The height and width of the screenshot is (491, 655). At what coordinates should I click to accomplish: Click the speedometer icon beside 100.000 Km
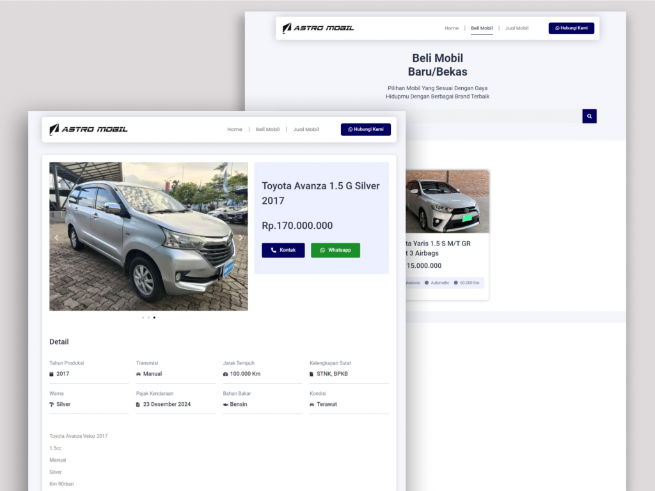[x=226, y=374]
